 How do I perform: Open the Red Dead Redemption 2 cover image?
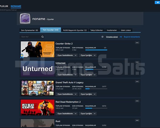point(37,107)
